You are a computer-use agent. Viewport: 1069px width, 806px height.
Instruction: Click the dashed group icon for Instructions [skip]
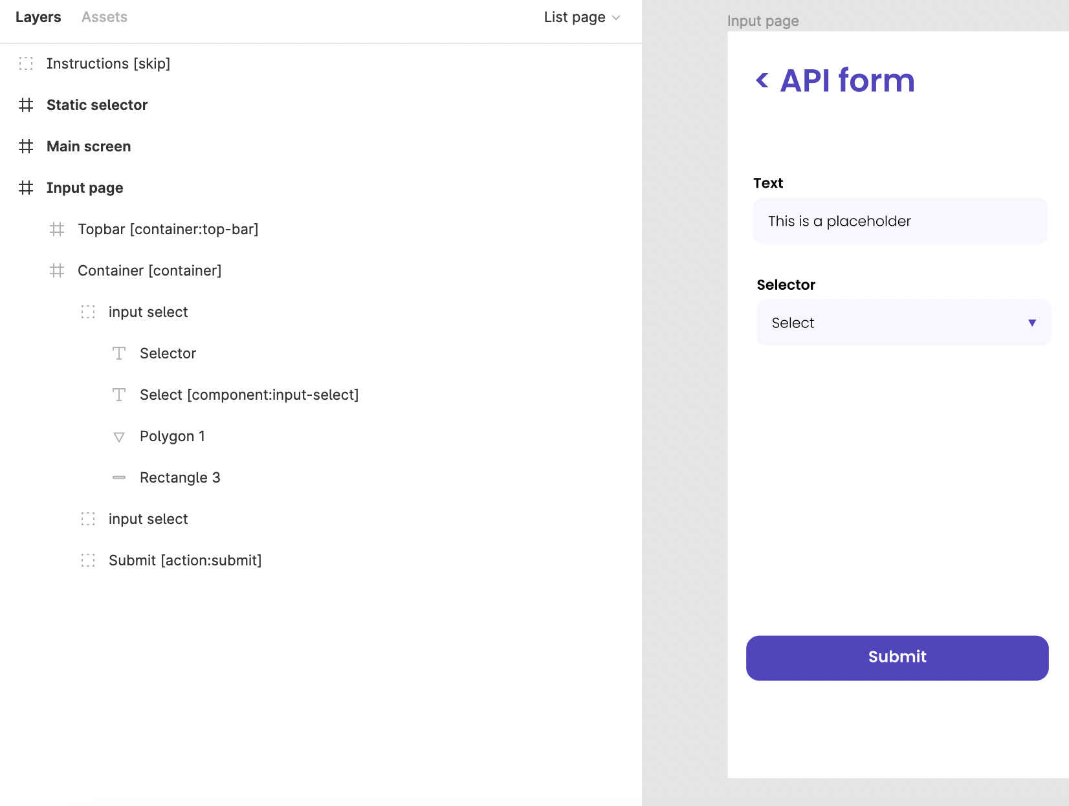pyautogui.click(x=26, y=63)
